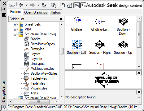Click the down arrow of the blocks content scrollbar
Viewport: 144px width, 111px height.
point(139,67)
